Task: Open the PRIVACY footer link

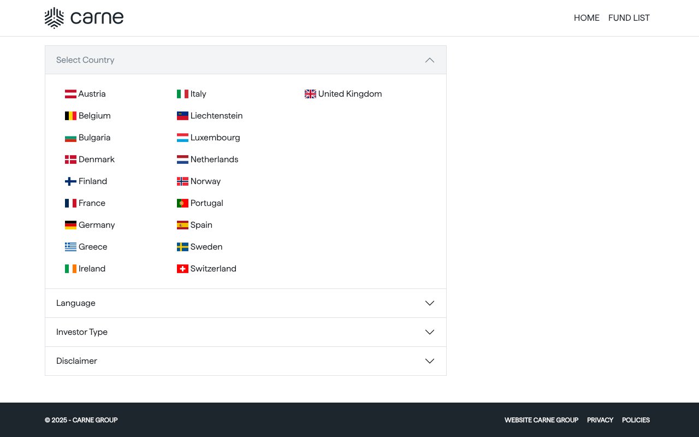Action: [600, 420]
